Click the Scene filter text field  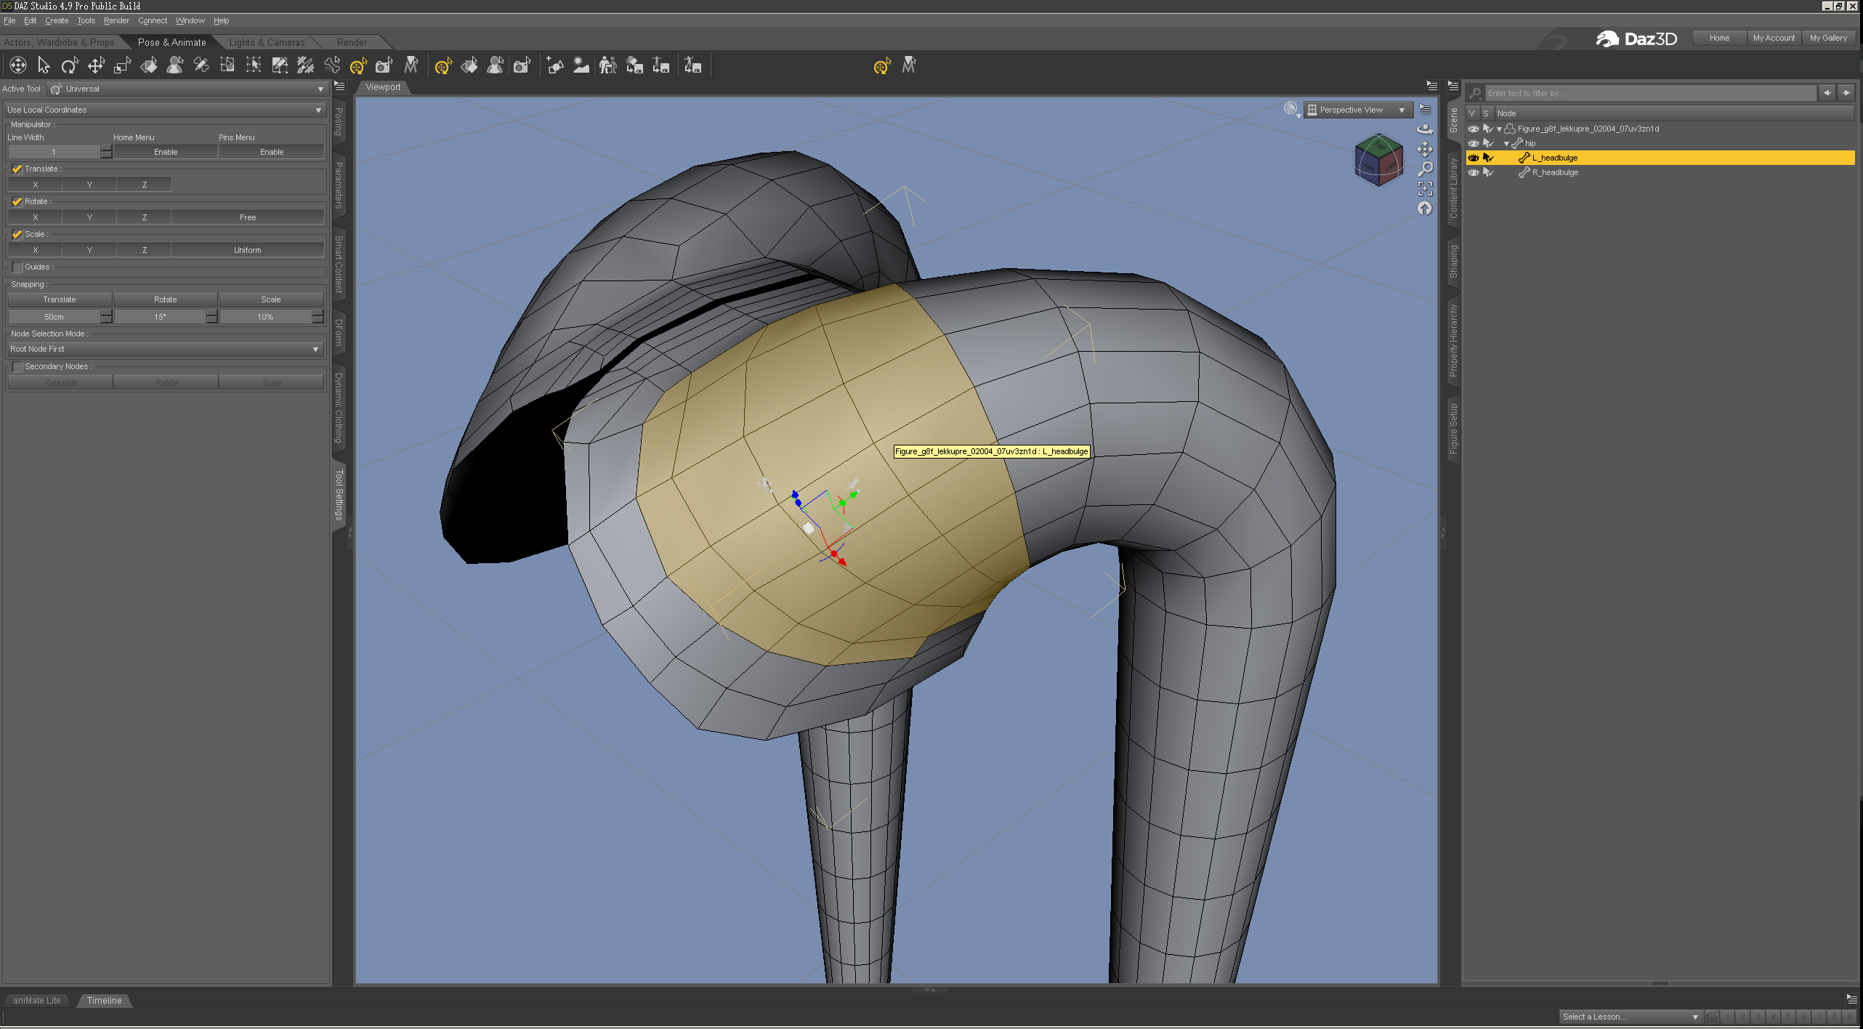pos(1649,93)
